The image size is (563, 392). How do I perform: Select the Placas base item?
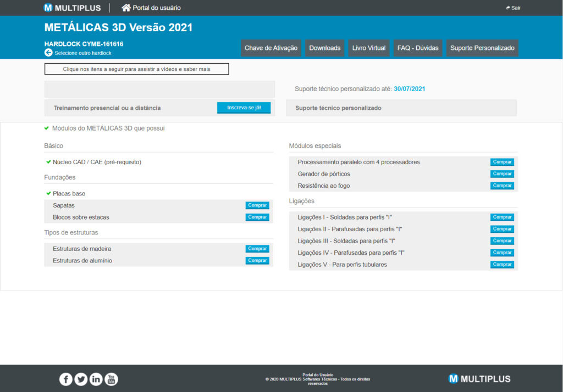pos(69,194)
